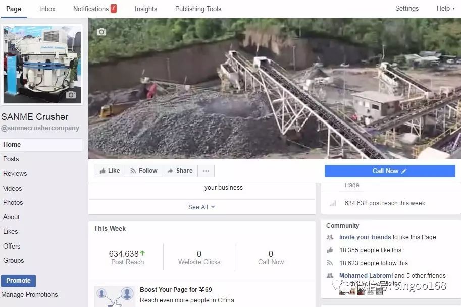461x307 pixels.
Task: Click Invite your friends link
Action: point(365,237)
